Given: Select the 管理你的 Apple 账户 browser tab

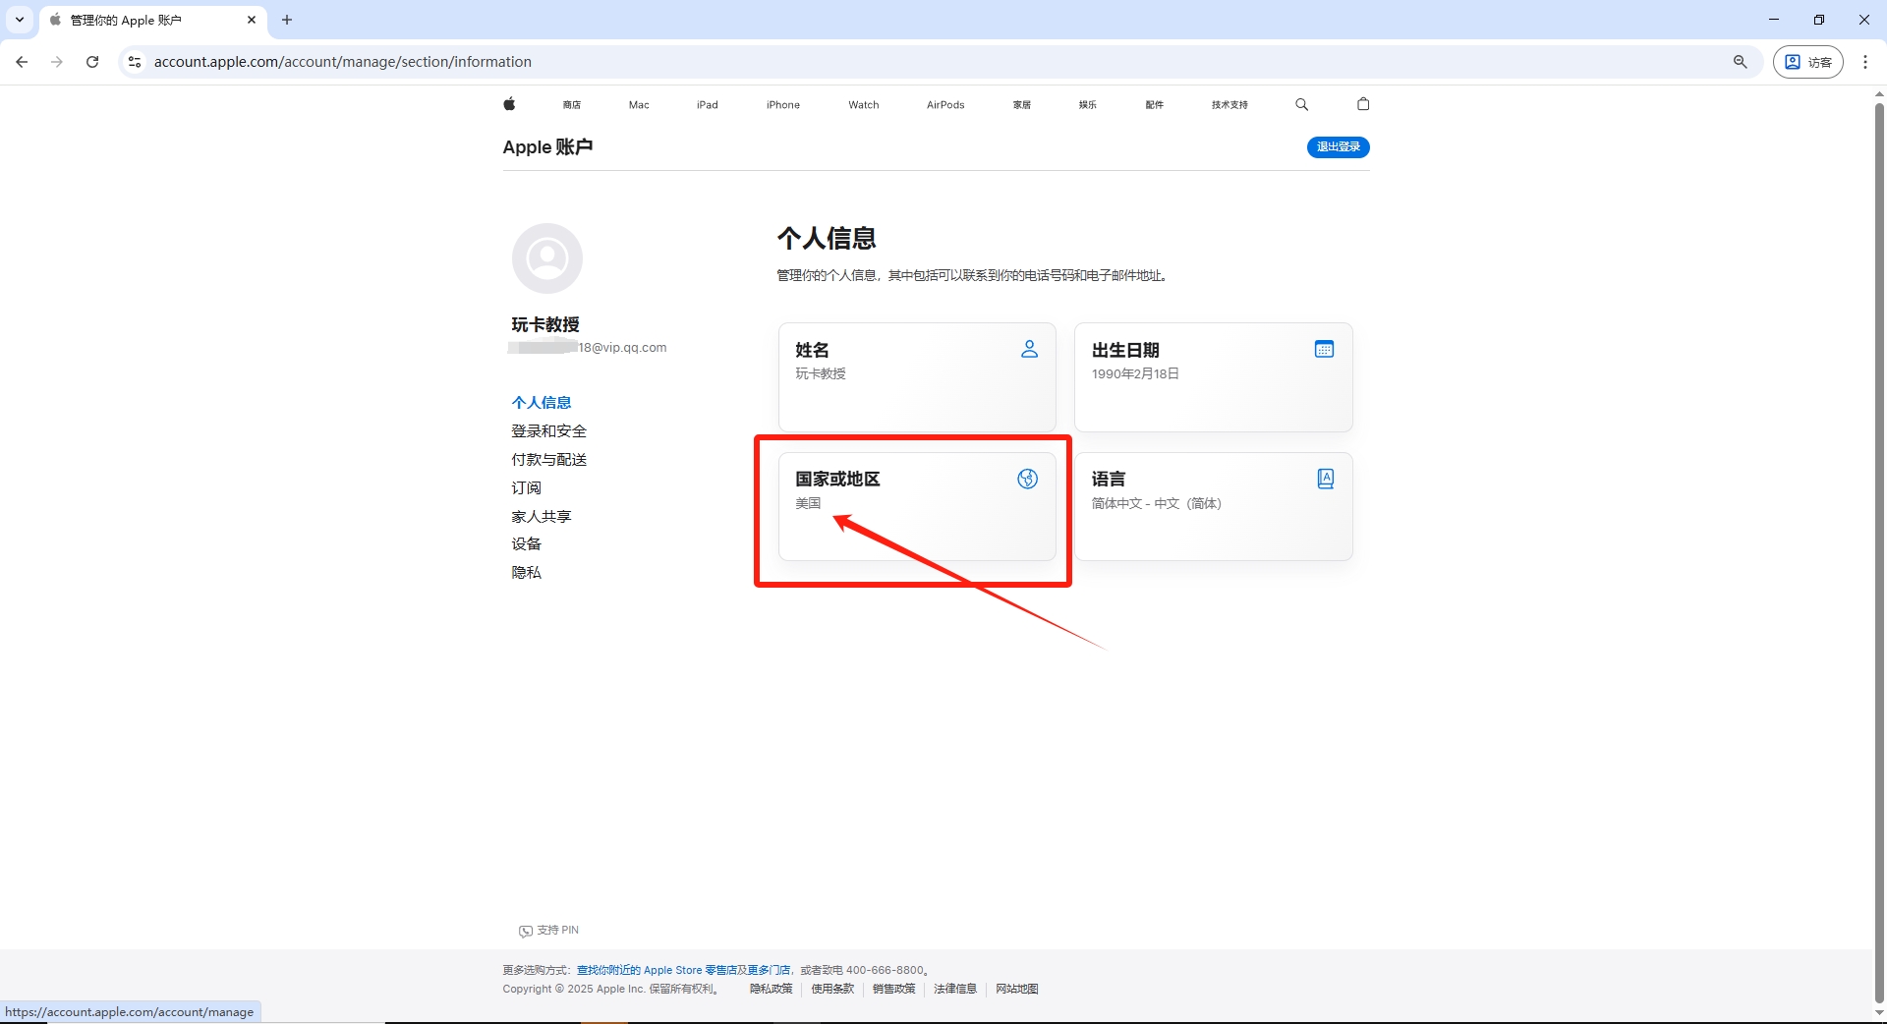Looking at the screenshot, I should tap(153, 20).
